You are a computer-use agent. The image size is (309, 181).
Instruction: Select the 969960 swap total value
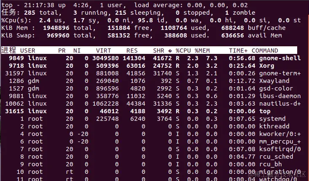(58, 35)
